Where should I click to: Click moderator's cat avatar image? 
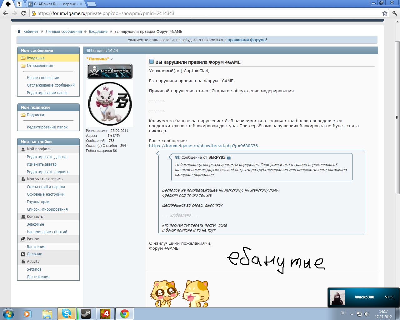(109, 103)
